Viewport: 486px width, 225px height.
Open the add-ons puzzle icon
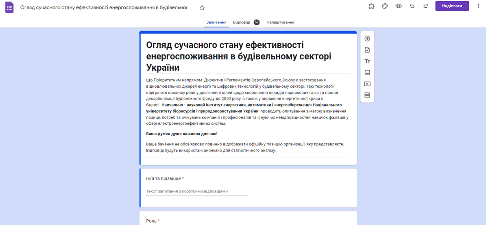tap(371, 6)
